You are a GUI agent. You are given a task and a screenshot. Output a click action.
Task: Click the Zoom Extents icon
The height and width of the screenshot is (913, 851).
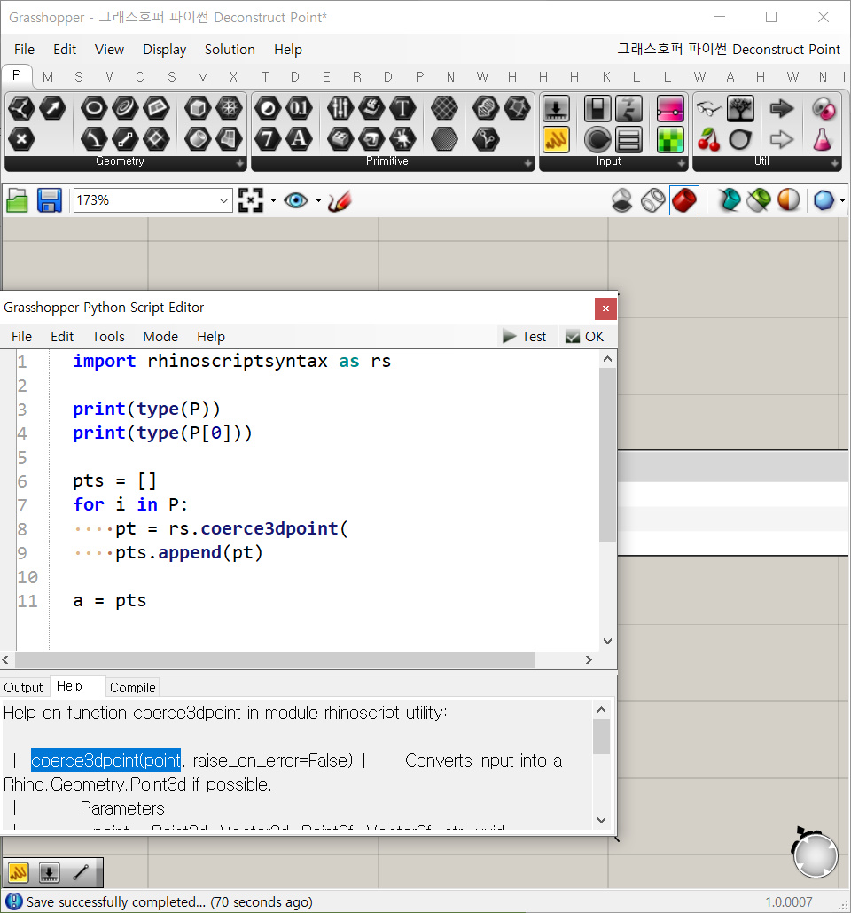point(251,200)
